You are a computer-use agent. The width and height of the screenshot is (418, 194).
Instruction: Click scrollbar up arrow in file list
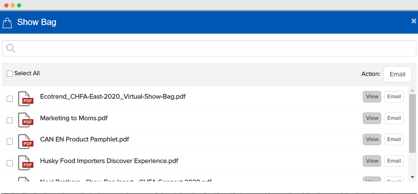(x=412, y=90)
